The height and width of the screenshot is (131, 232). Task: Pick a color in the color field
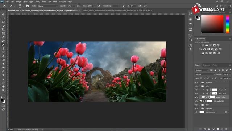(x=212, y=24)
